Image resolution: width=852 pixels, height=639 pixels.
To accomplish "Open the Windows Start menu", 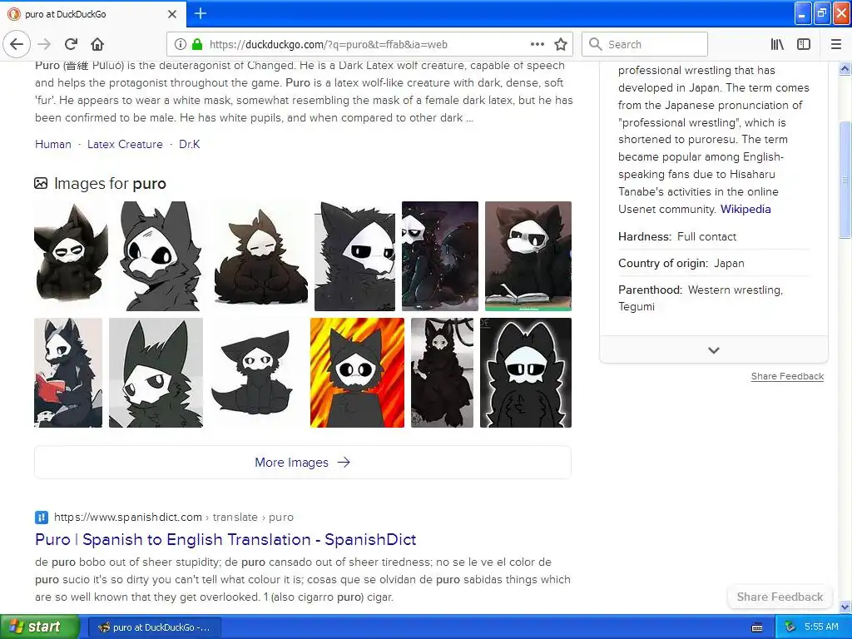I will tap(40, 627).
